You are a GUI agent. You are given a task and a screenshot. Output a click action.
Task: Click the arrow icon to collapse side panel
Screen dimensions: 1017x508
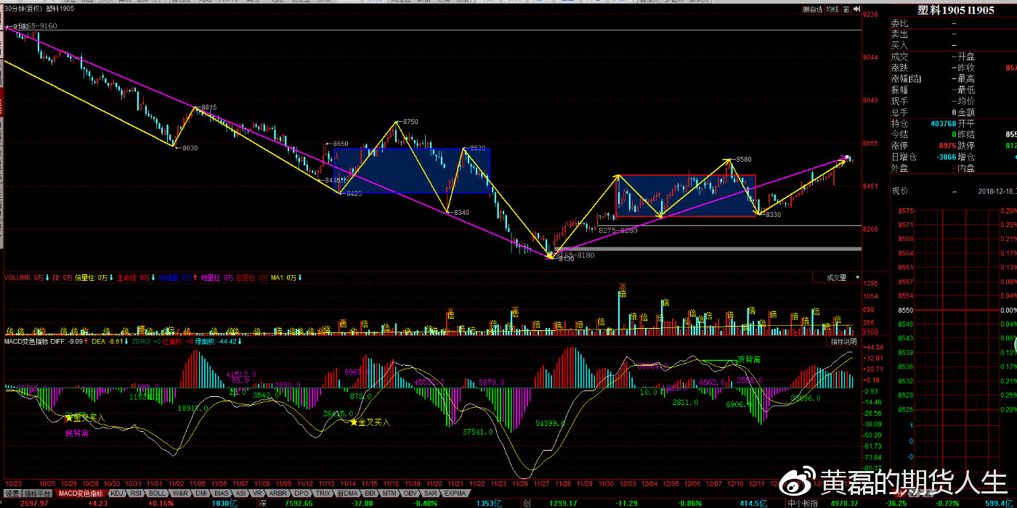click(856, 9)
